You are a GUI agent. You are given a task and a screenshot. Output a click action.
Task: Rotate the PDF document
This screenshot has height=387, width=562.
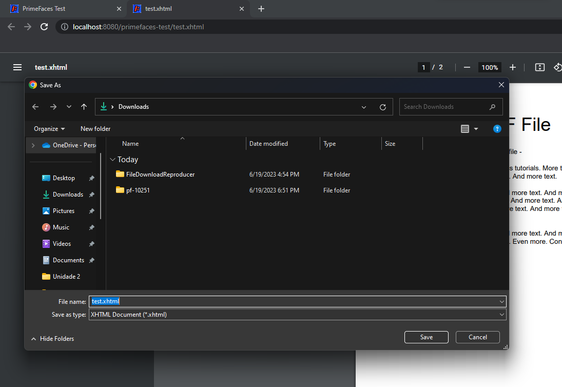point(557,67)
